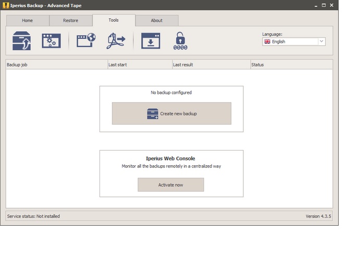Click the 'Version 4.3.5' text
Screen dimensions: 360x270
click(x=318, y=216)
